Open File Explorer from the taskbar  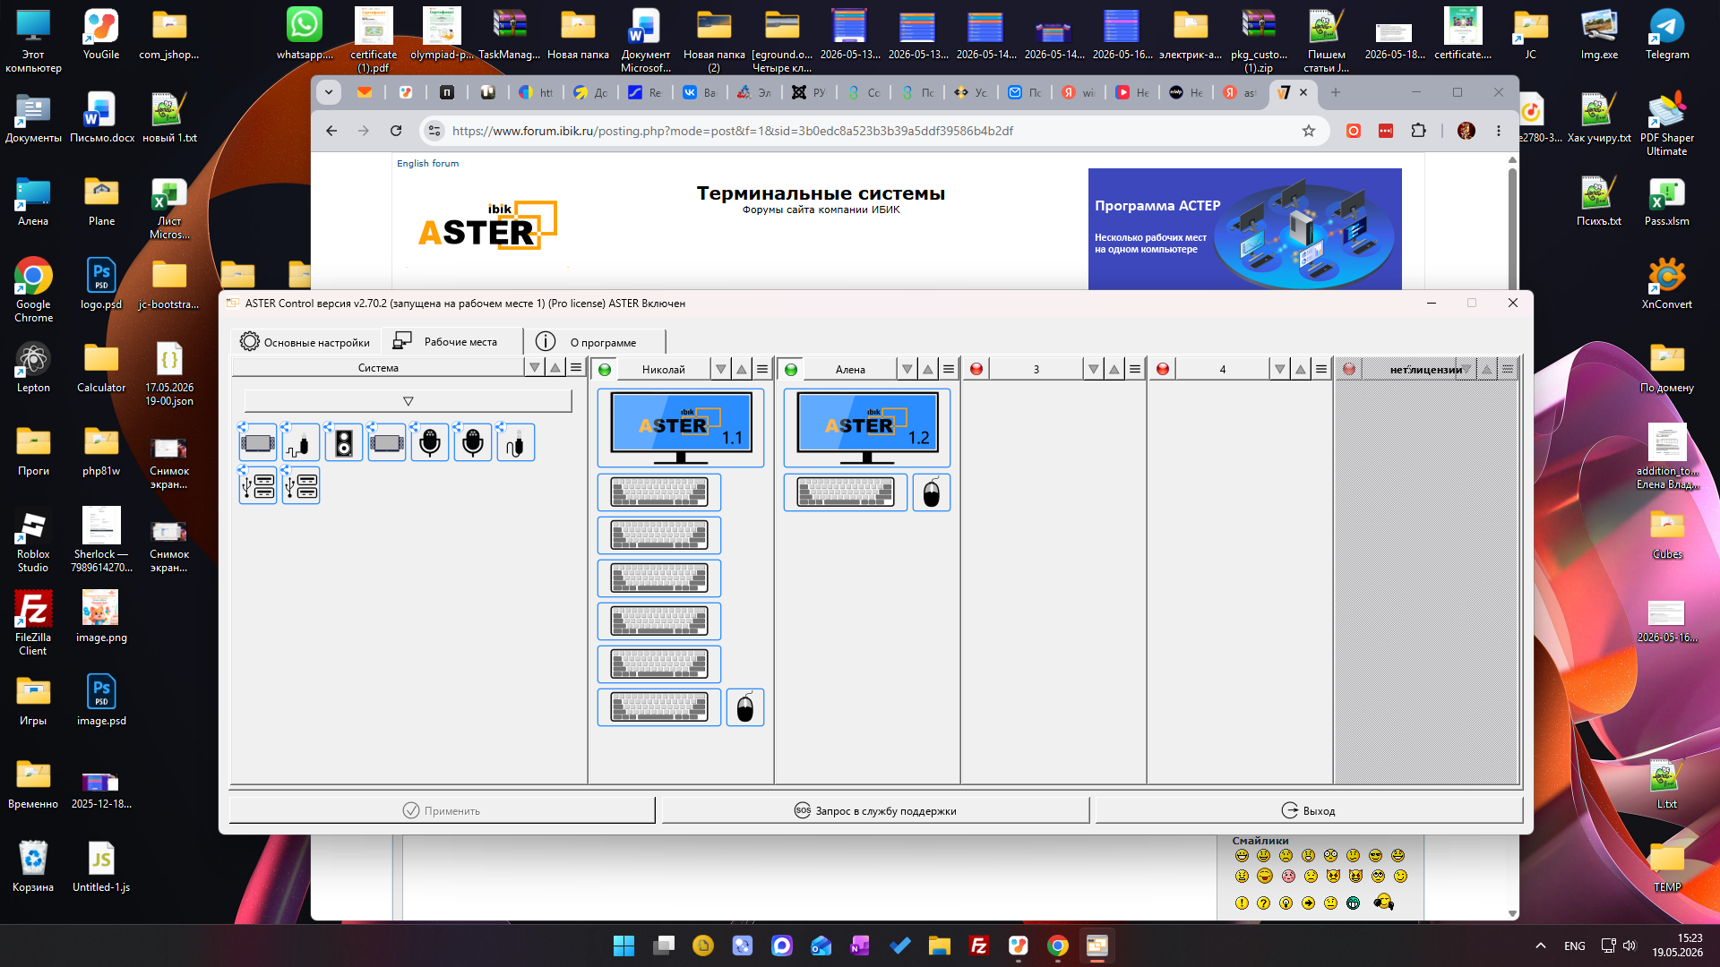pos(939,946)
